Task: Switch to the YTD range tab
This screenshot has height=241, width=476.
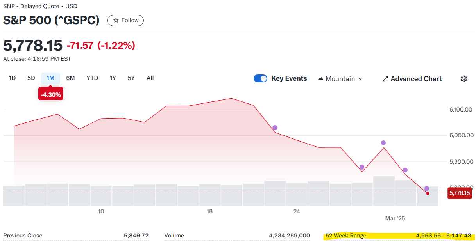Action: (x=92, y=78)
